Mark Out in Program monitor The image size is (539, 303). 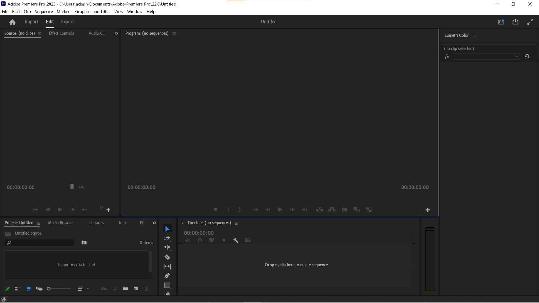(x=240, y=210)
